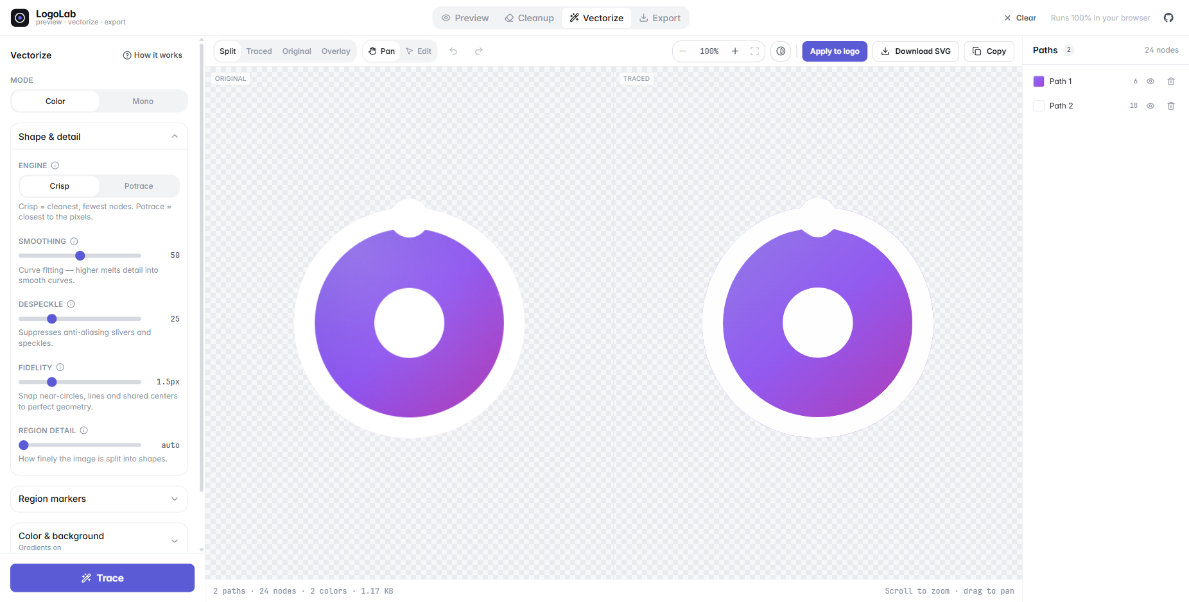Screen dimensions: 1189x602
Task: Click the Smoothing slider handle
Action: tap(80, 255)
